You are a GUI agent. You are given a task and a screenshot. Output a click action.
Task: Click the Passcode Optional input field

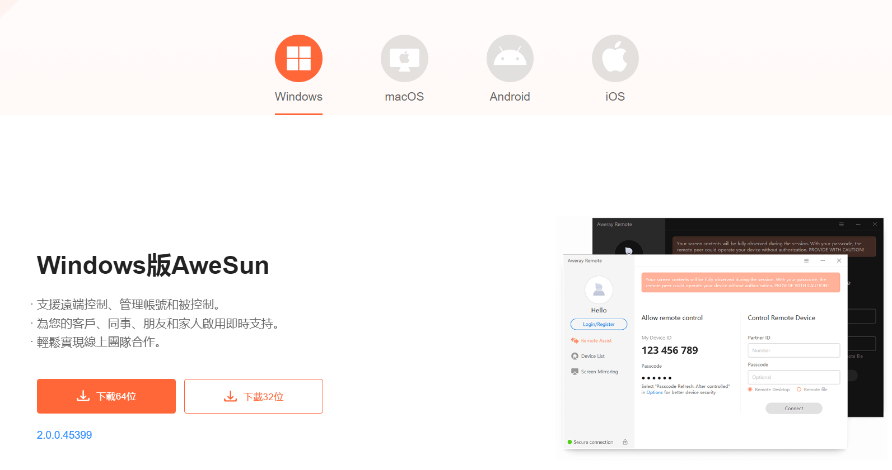[793, 377]
